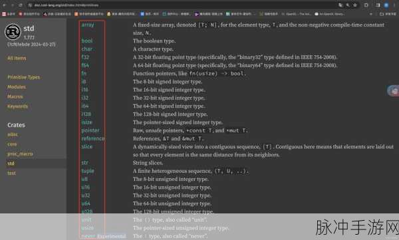The height and width of the screenshot is (240, 399).
Task: Open the f64 primitive type
Action: [85, 65]
